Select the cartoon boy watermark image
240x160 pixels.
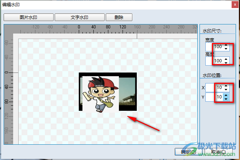(x=101, y=94)
